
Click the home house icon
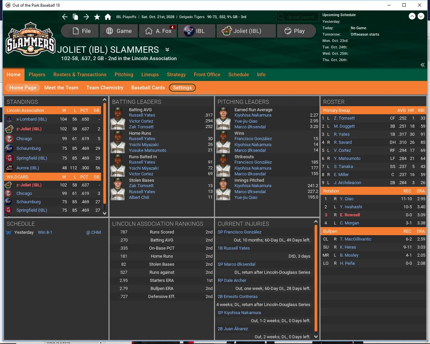(x=108, y=17)
